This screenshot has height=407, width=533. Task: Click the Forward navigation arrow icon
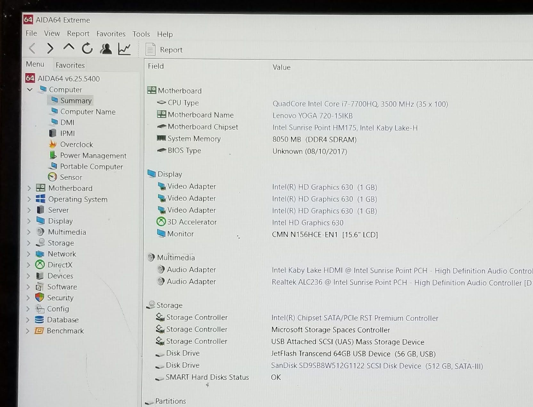[50, 49]
